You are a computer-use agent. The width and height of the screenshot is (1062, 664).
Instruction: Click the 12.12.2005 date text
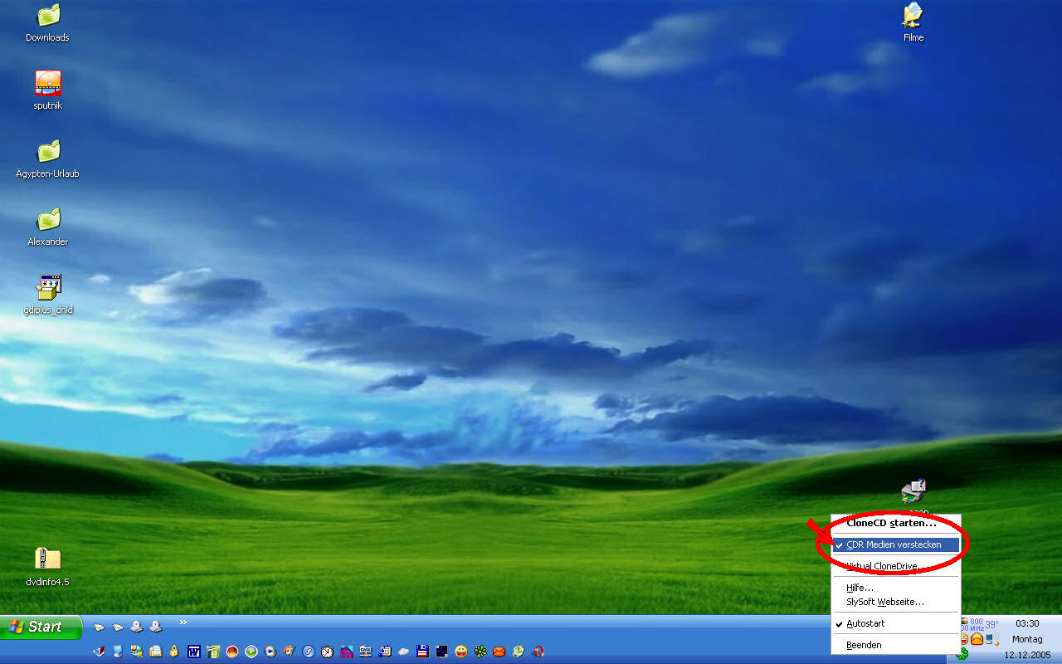click(x=1027, y=655)
